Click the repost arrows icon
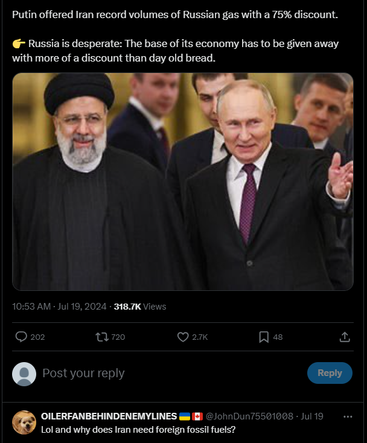The height and width of the screenshot is (443, 367). 101,337
